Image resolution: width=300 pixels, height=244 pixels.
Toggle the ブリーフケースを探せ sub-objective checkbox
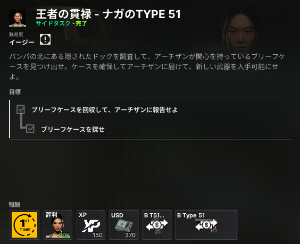(x=30, y=129)
